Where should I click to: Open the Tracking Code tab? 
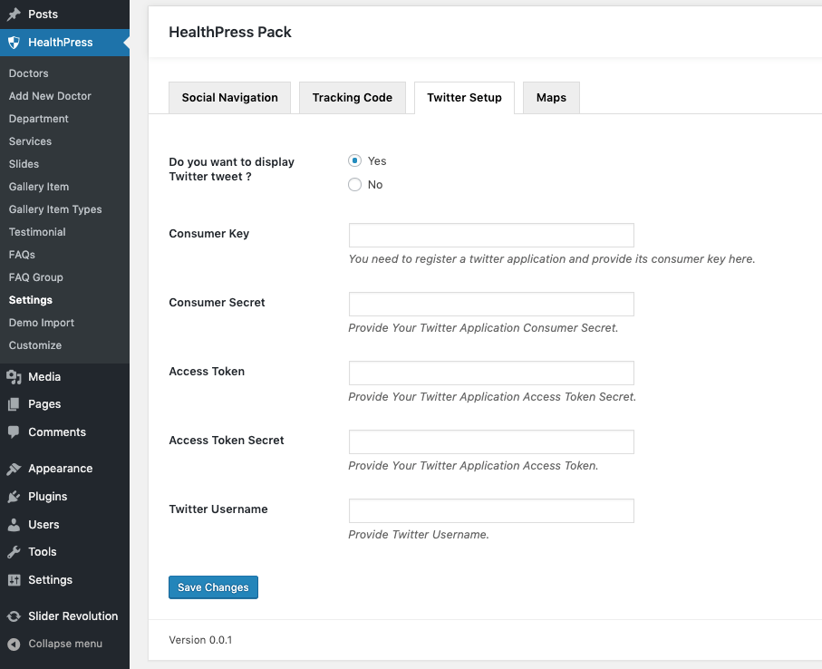[x=352, y=98]
